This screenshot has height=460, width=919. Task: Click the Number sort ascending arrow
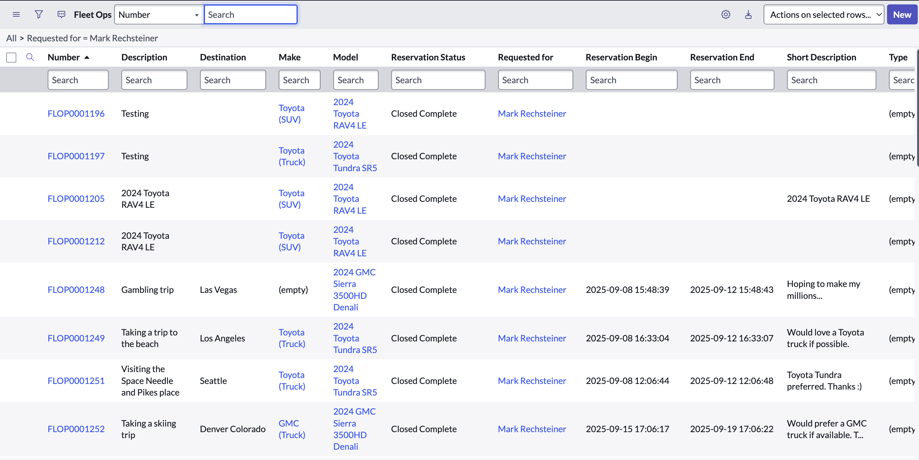pos(87,57)
